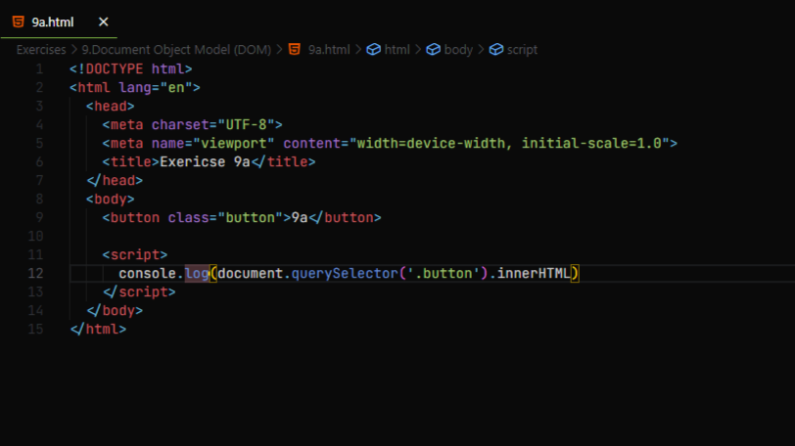Click the word console on line 12
Screen dimensions: 795x446
click(147, 274)
